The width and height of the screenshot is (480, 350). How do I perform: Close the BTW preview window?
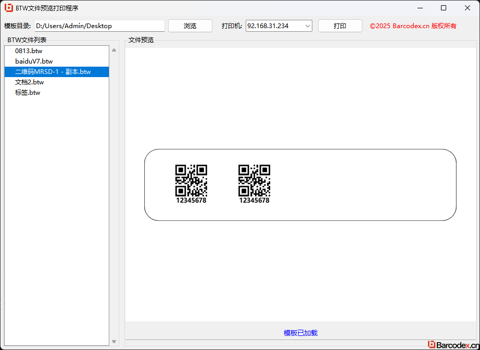click(x=467, y=8)
